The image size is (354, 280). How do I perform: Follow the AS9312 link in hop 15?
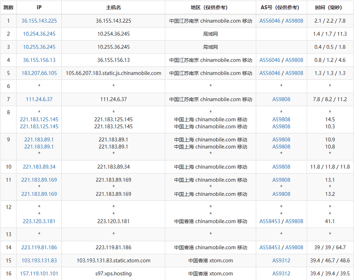281,261
